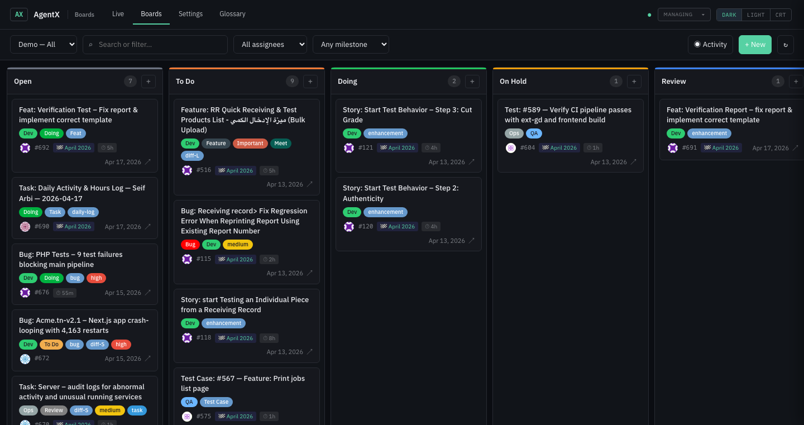This screenshot has height=425, width=804.
Task: Click the refresh board icon
Action: [786, 45]
